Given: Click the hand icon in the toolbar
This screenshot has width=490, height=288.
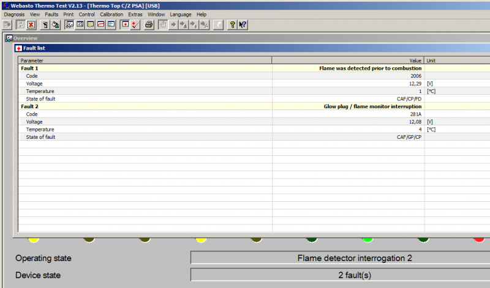Looking at the screenshot, I should tap(164, 24).
